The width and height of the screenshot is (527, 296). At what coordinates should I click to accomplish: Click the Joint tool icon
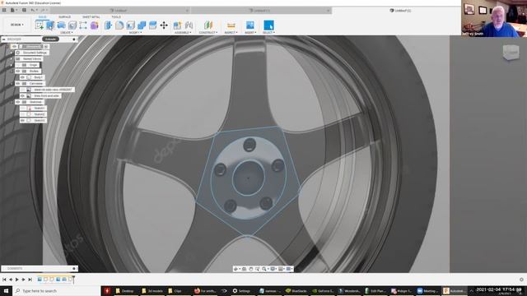pyautogui.click(x=189, y=25)
